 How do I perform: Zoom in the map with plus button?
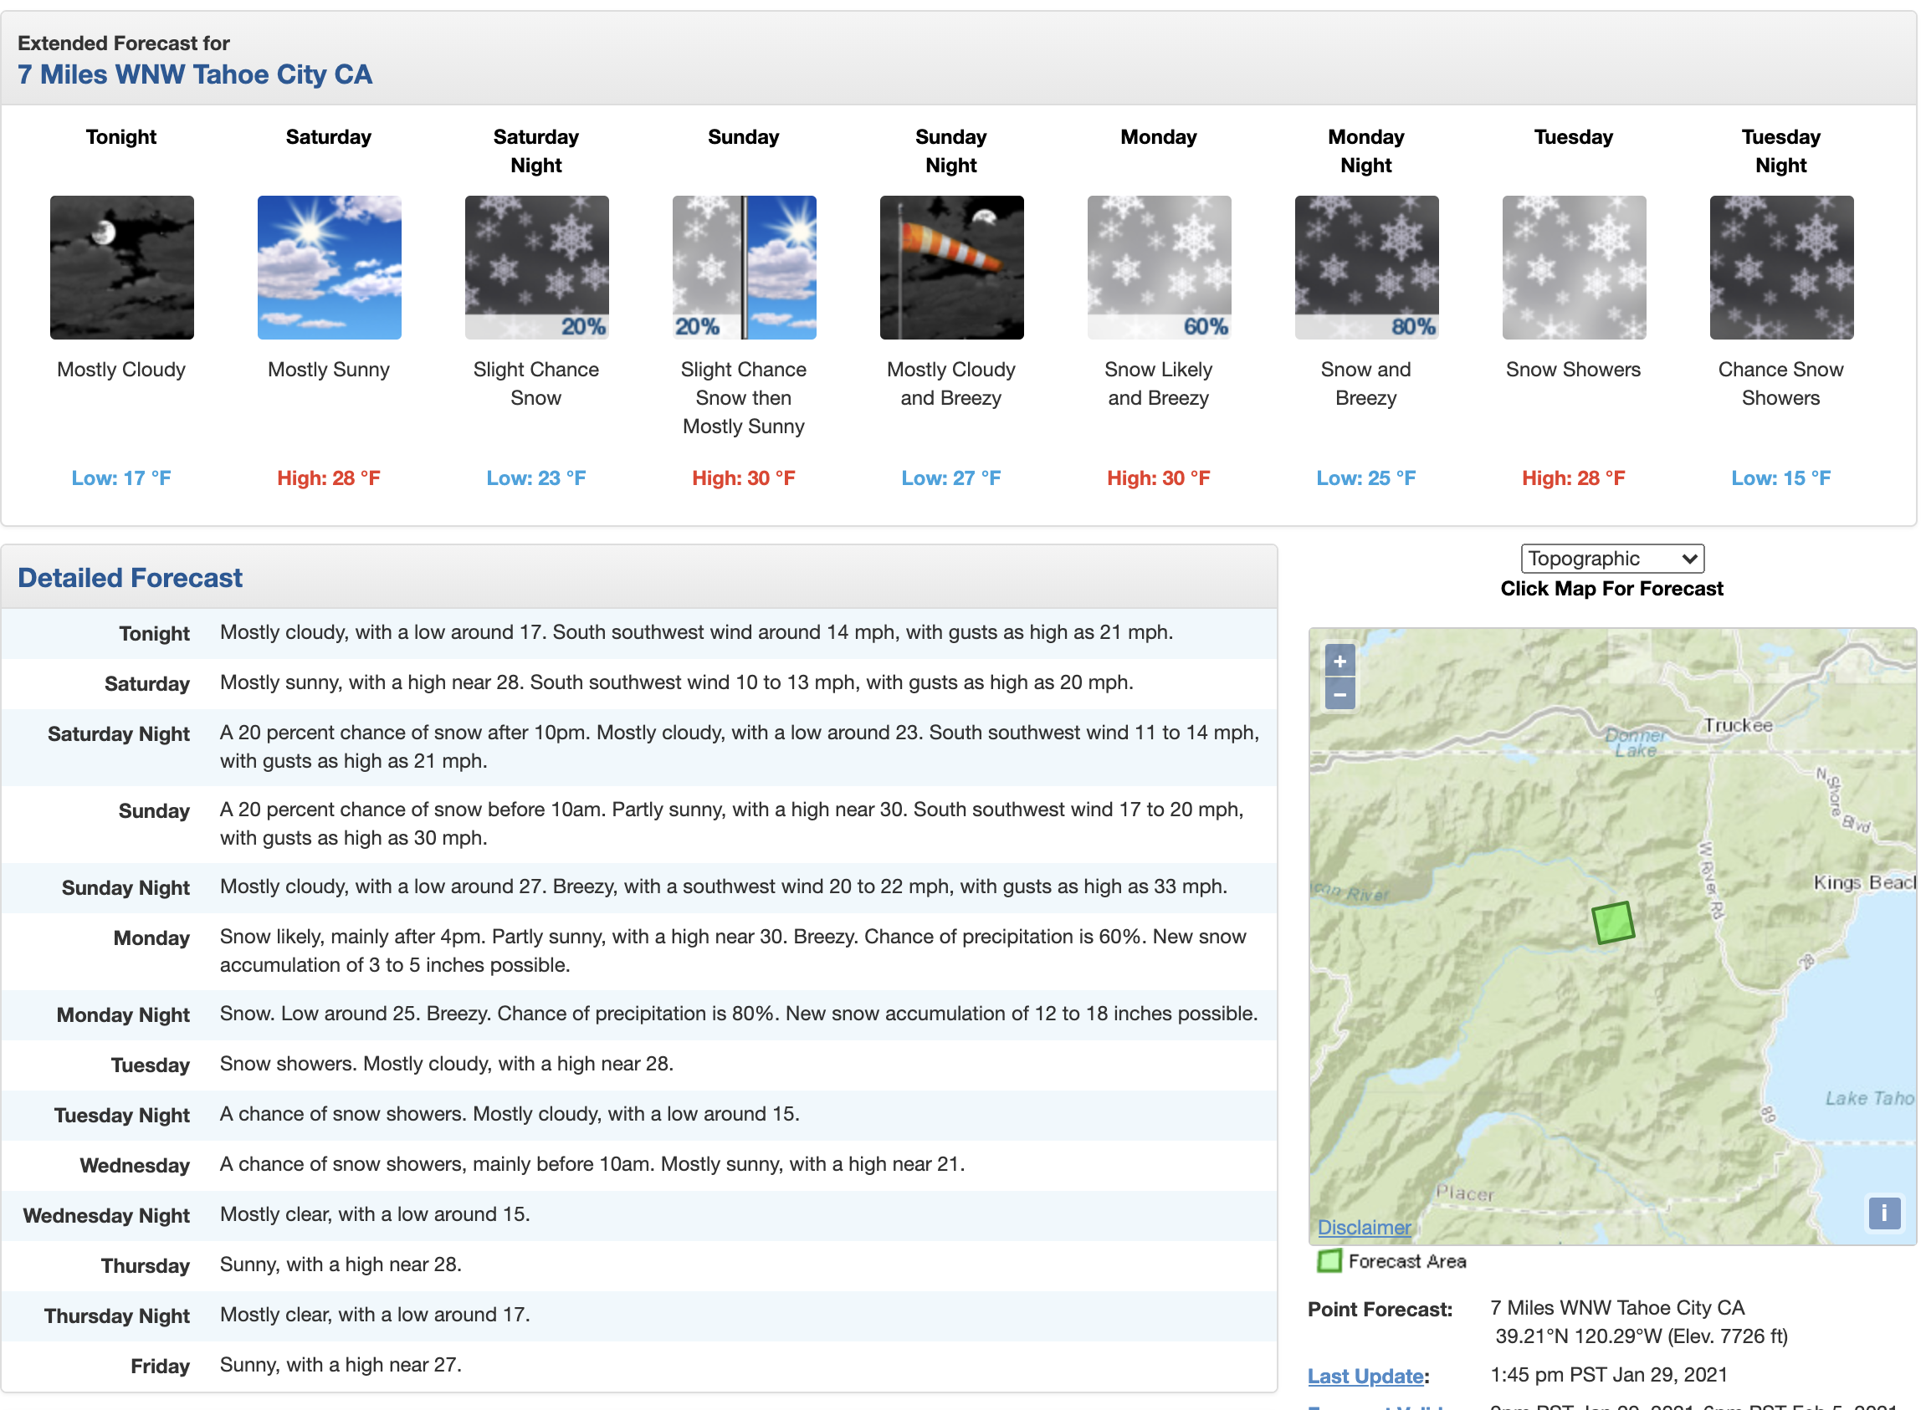tap(1340, 662)
